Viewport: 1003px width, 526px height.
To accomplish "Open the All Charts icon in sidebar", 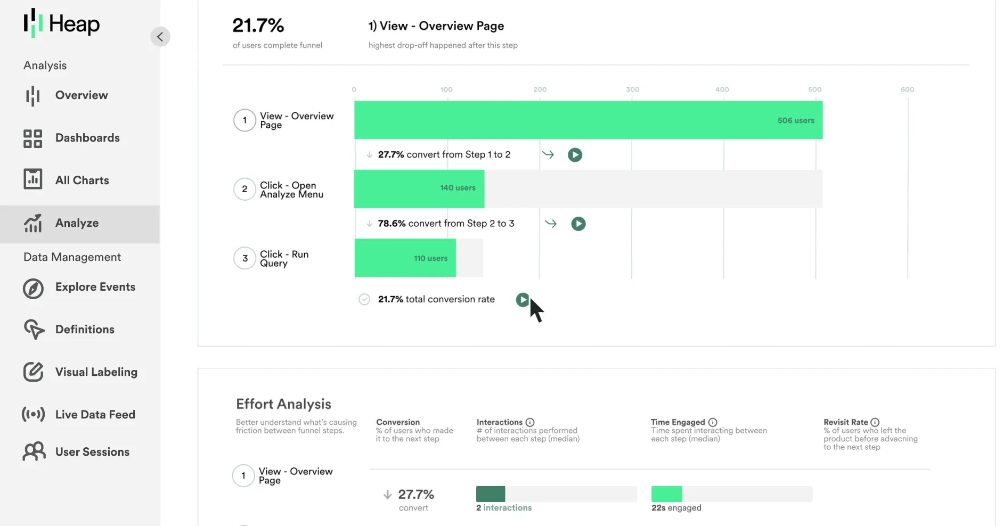I will (32, 179).
